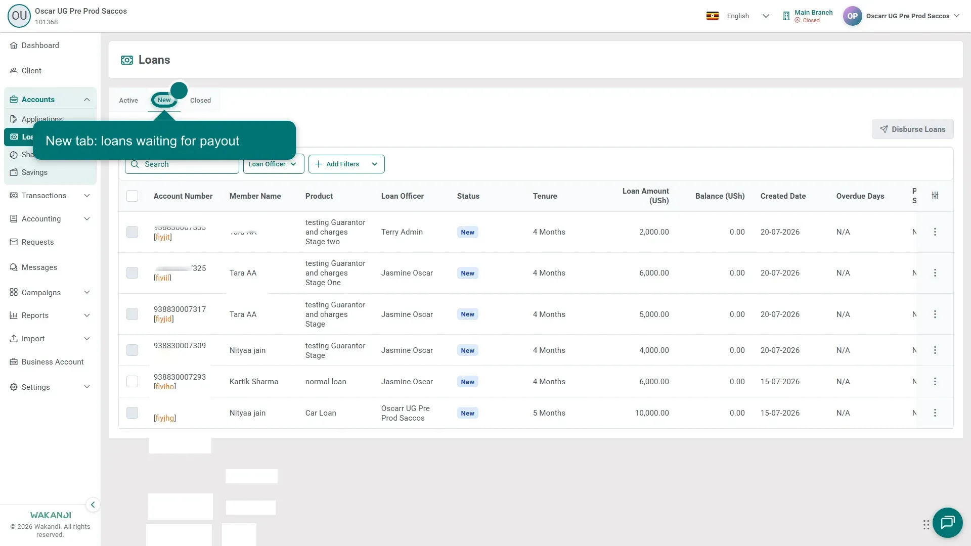Toggle the select-all loans checkbox
This screenshot has width=971, height=546.
(132, 196)
